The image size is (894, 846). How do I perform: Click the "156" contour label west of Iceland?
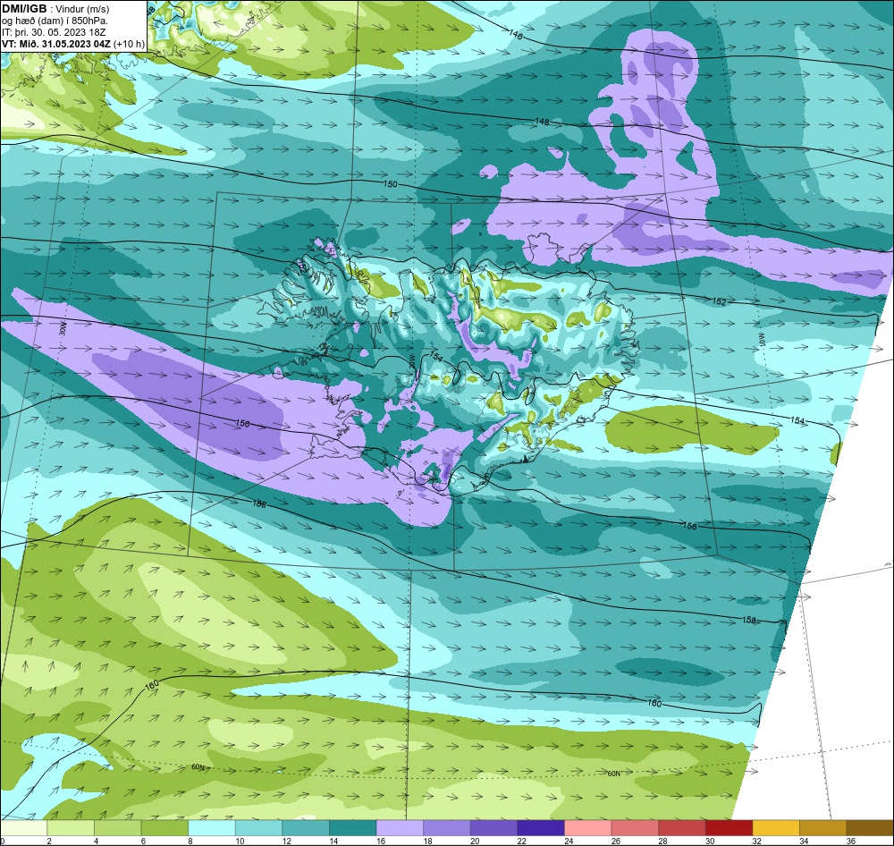242,423
